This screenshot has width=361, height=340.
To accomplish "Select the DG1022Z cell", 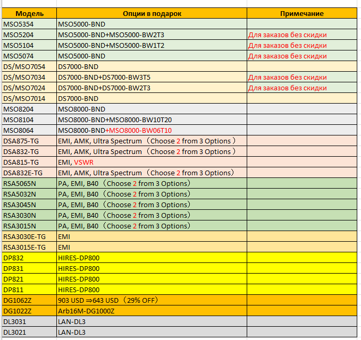I will click(29, 311).
